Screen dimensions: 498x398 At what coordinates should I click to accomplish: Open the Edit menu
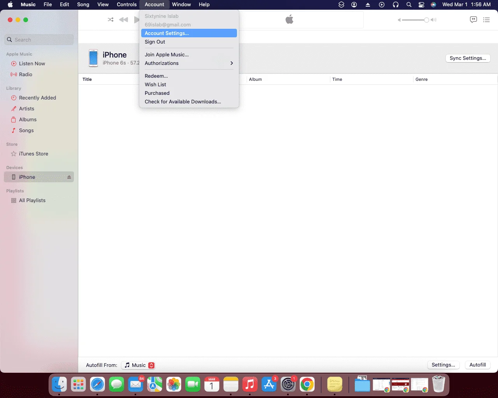(65, 5)
